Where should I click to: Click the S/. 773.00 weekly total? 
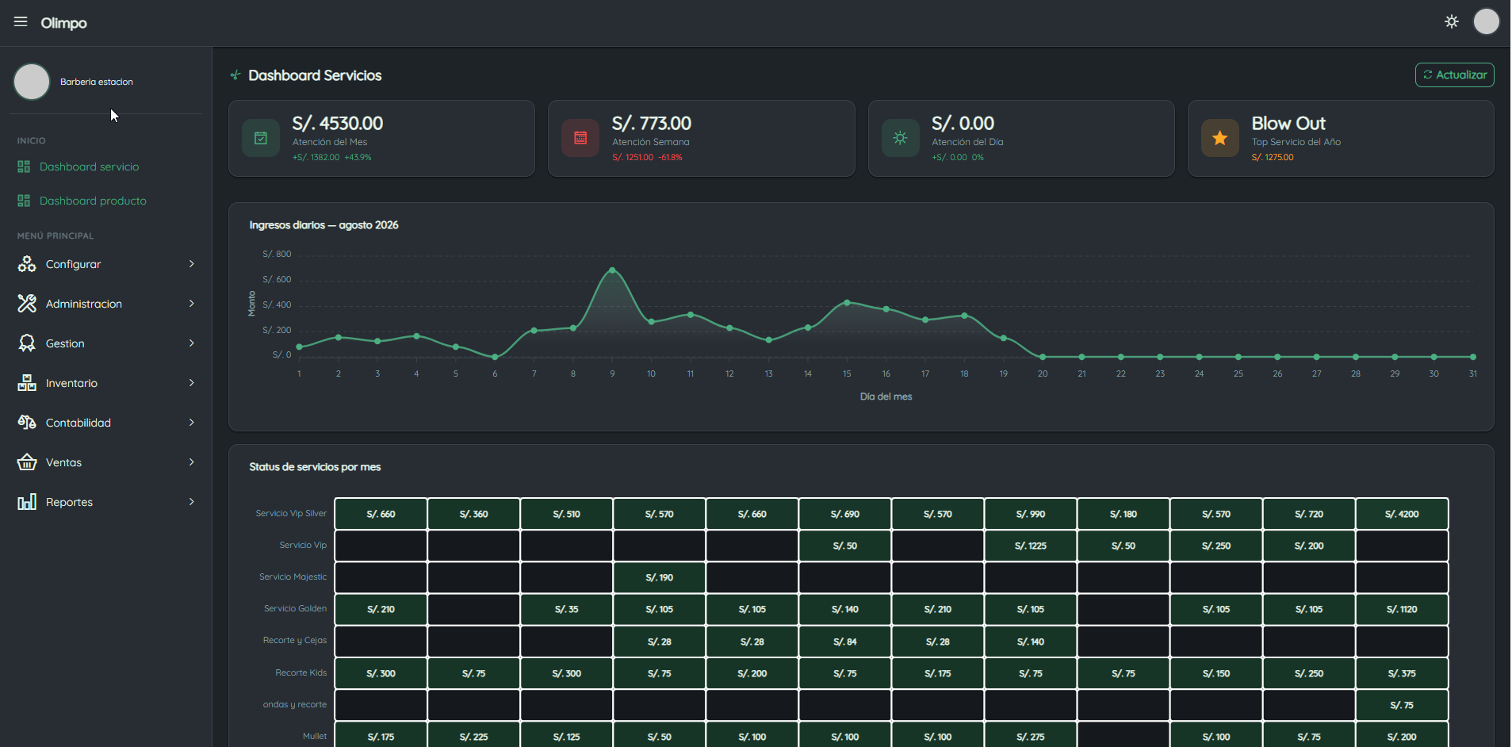coord(652,124)
